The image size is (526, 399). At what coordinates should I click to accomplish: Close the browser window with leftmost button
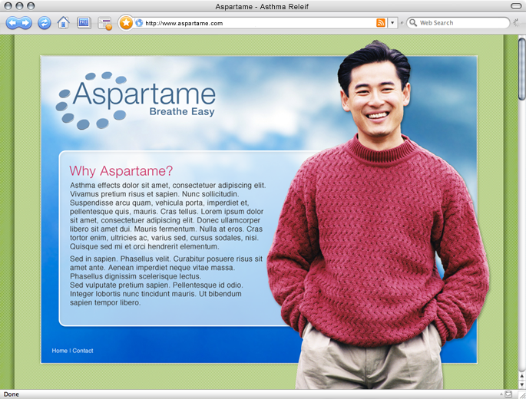pyautogui.click(x=8, y=5)
